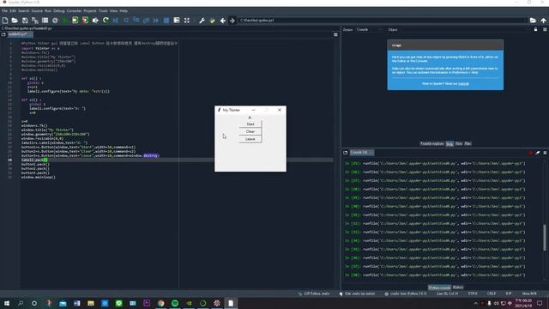Browse console tabs icon
Viewport: 549px width, 309px height.
345,153
